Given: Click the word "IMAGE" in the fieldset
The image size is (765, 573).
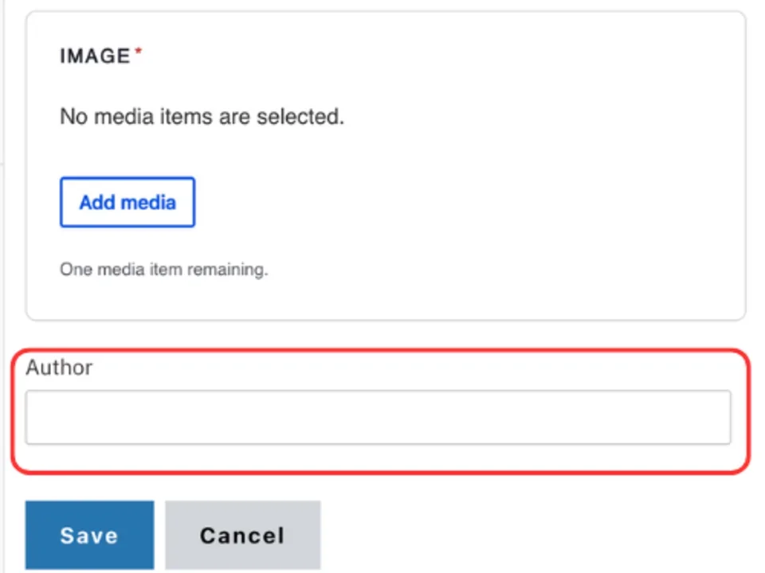Looking at the screenshot, I should click(x=95, y=57).
